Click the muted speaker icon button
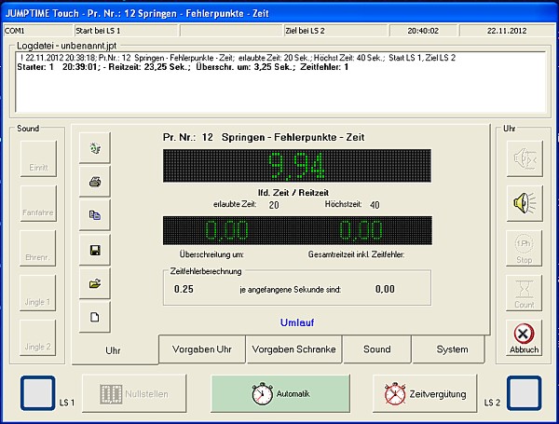 coord(525,158)
